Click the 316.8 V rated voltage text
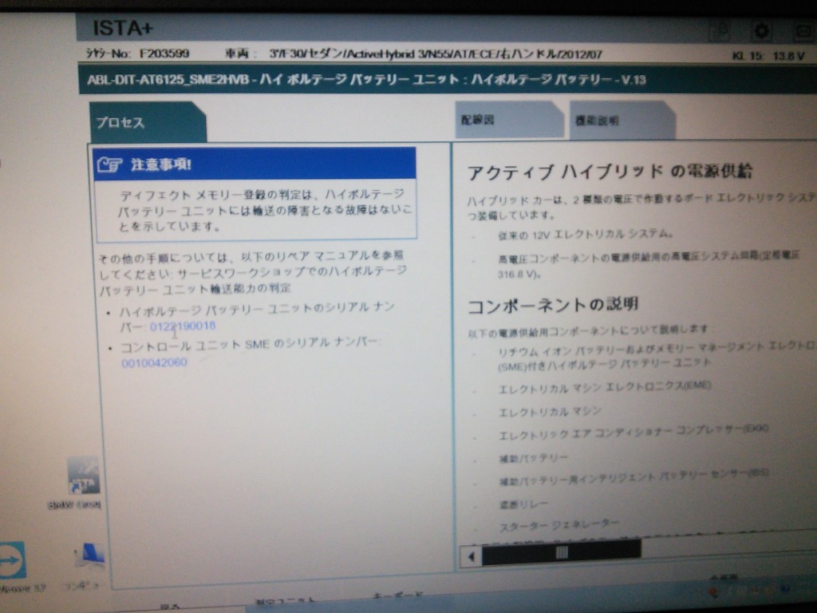 [x=520, y=274]
